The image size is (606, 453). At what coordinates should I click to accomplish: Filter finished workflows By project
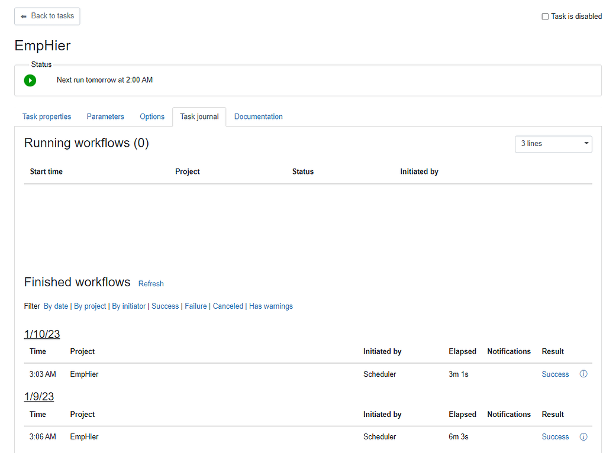click(x=90, y=306)
